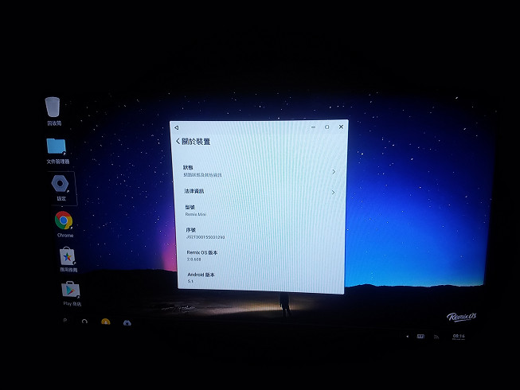Expand the system tray arrow
The height and width of the screenshot is (390, 520).
407,337
